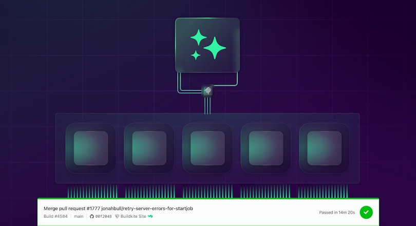Click the Passed in 14m 20s text

pyautogui.click(x=337, y=213)
